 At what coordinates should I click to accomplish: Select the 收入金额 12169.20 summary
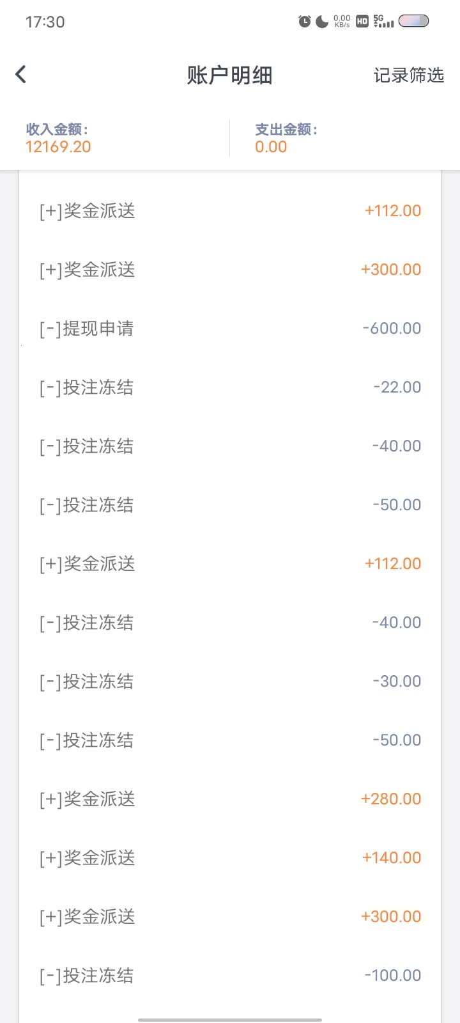click(58, 138)
